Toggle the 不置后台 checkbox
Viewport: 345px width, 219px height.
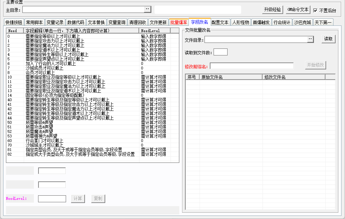(316, 10)
